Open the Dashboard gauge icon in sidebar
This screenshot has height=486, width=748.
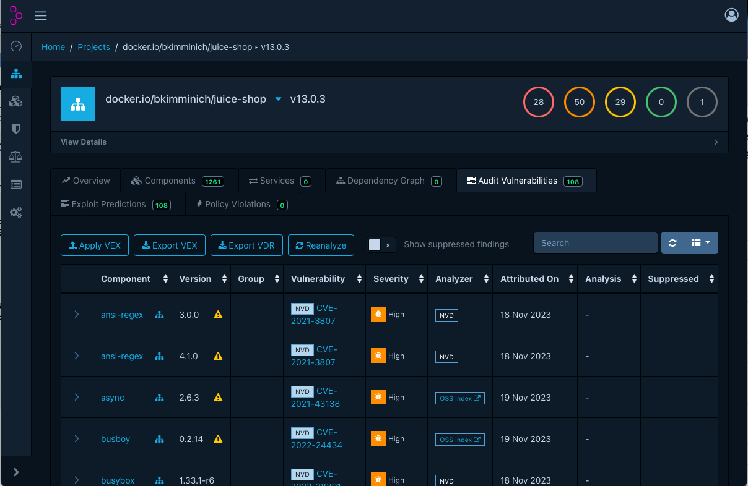[16, 46]
